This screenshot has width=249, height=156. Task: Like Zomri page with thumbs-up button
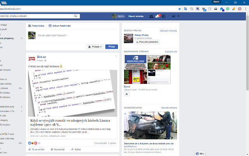[126, 94]
